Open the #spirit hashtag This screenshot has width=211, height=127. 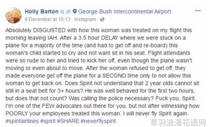[x=48, y=121]
